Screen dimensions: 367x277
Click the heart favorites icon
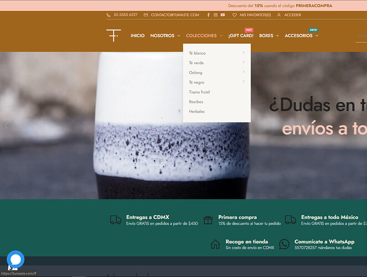click(234, 15)
